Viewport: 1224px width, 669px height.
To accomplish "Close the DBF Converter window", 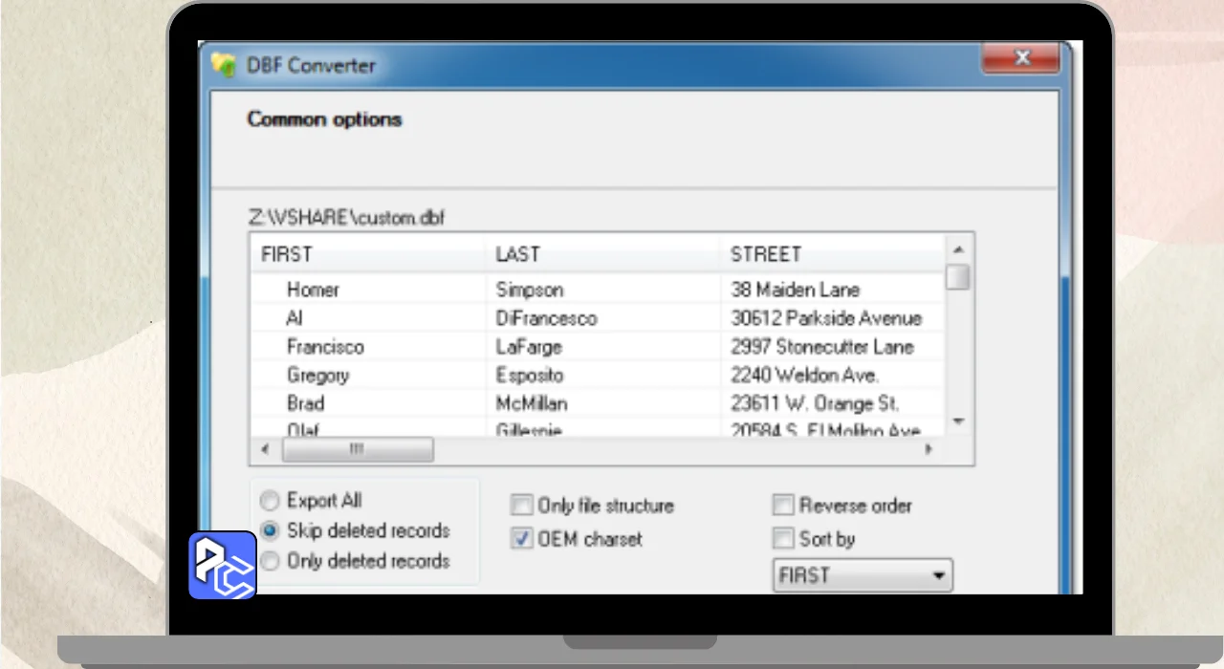I will tap(1021, 59).
